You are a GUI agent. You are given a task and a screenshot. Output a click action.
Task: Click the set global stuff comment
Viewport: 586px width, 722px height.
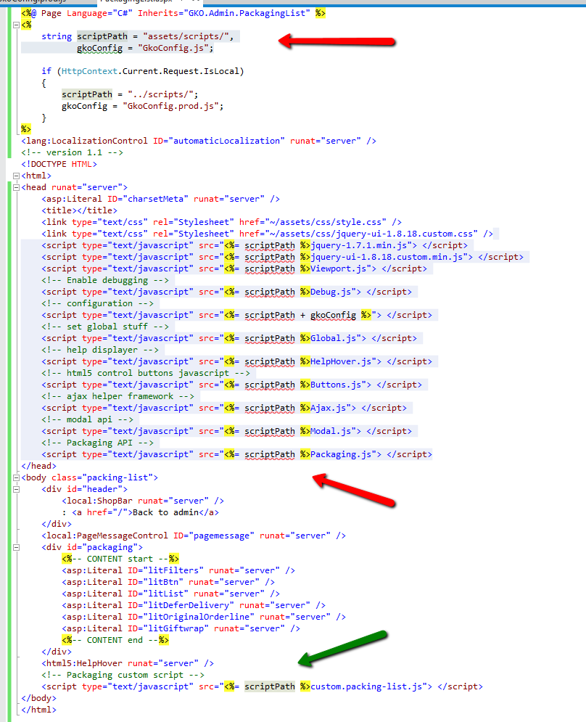tap(105, 327)
